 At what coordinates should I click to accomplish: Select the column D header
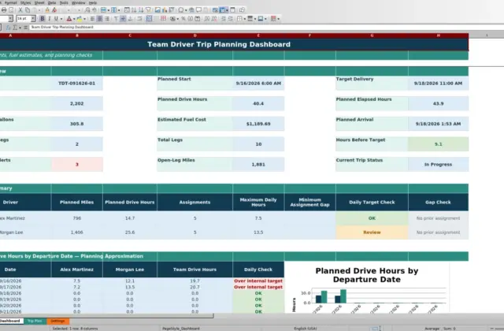(195, 35)
